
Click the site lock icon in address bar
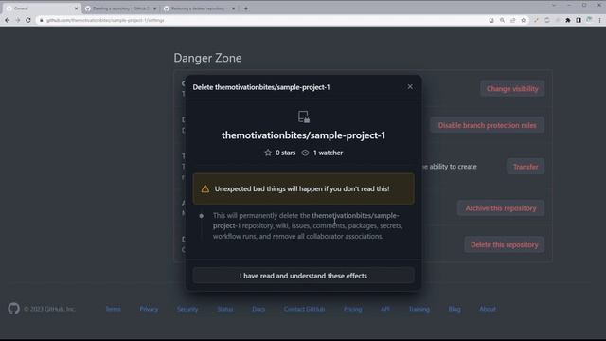pyautogui.click(x=42, y=20)
